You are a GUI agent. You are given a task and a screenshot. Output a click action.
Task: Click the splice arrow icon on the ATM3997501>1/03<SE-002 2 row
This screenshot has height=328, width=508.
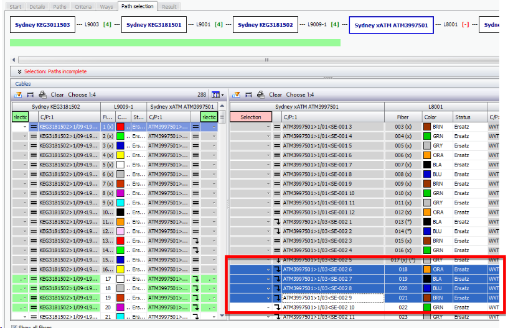pos(277,231)
